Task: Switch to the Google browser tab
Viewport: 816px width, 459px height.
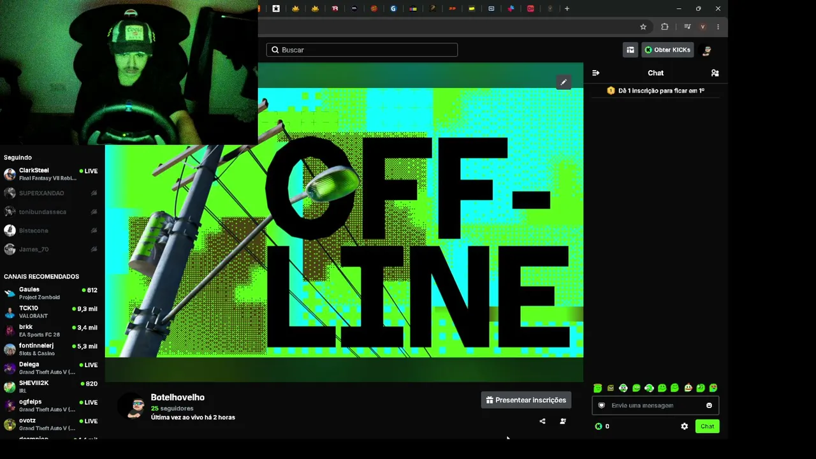Action: (393, 8)
